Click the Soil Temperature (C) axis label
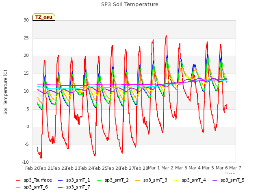The image size is (260, 195). [5, 92]
